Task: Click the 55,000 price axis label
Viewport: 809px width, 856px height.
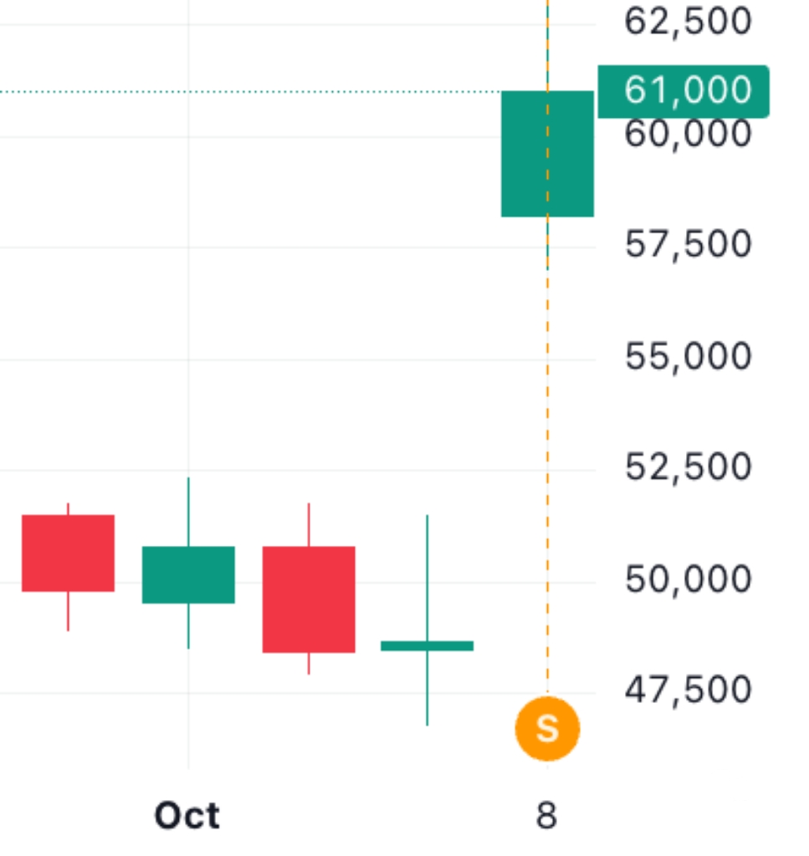Action: [688, 356]
